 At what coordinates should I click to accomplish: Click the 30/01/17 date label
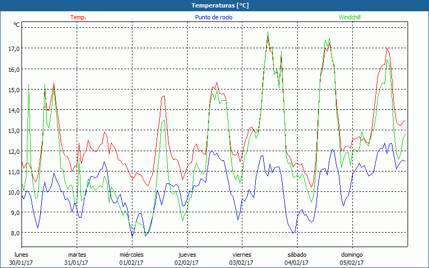pyautogui.click(x=21, y=263)
